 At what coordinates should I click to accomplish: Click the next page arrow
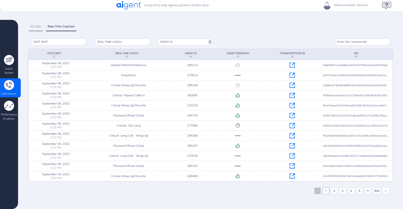point(386,191)
